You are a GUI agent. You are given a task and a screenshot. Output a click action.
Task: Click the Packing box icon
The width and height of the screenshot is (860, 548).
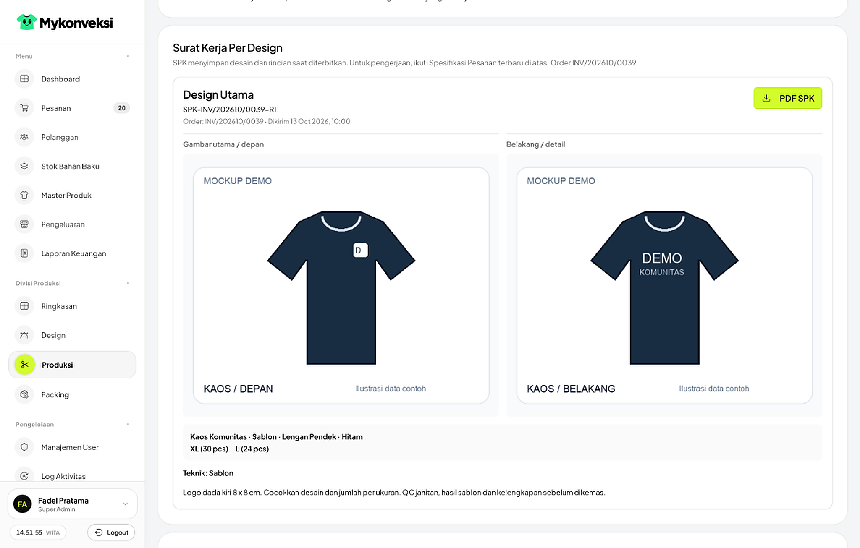click(24, 394)
